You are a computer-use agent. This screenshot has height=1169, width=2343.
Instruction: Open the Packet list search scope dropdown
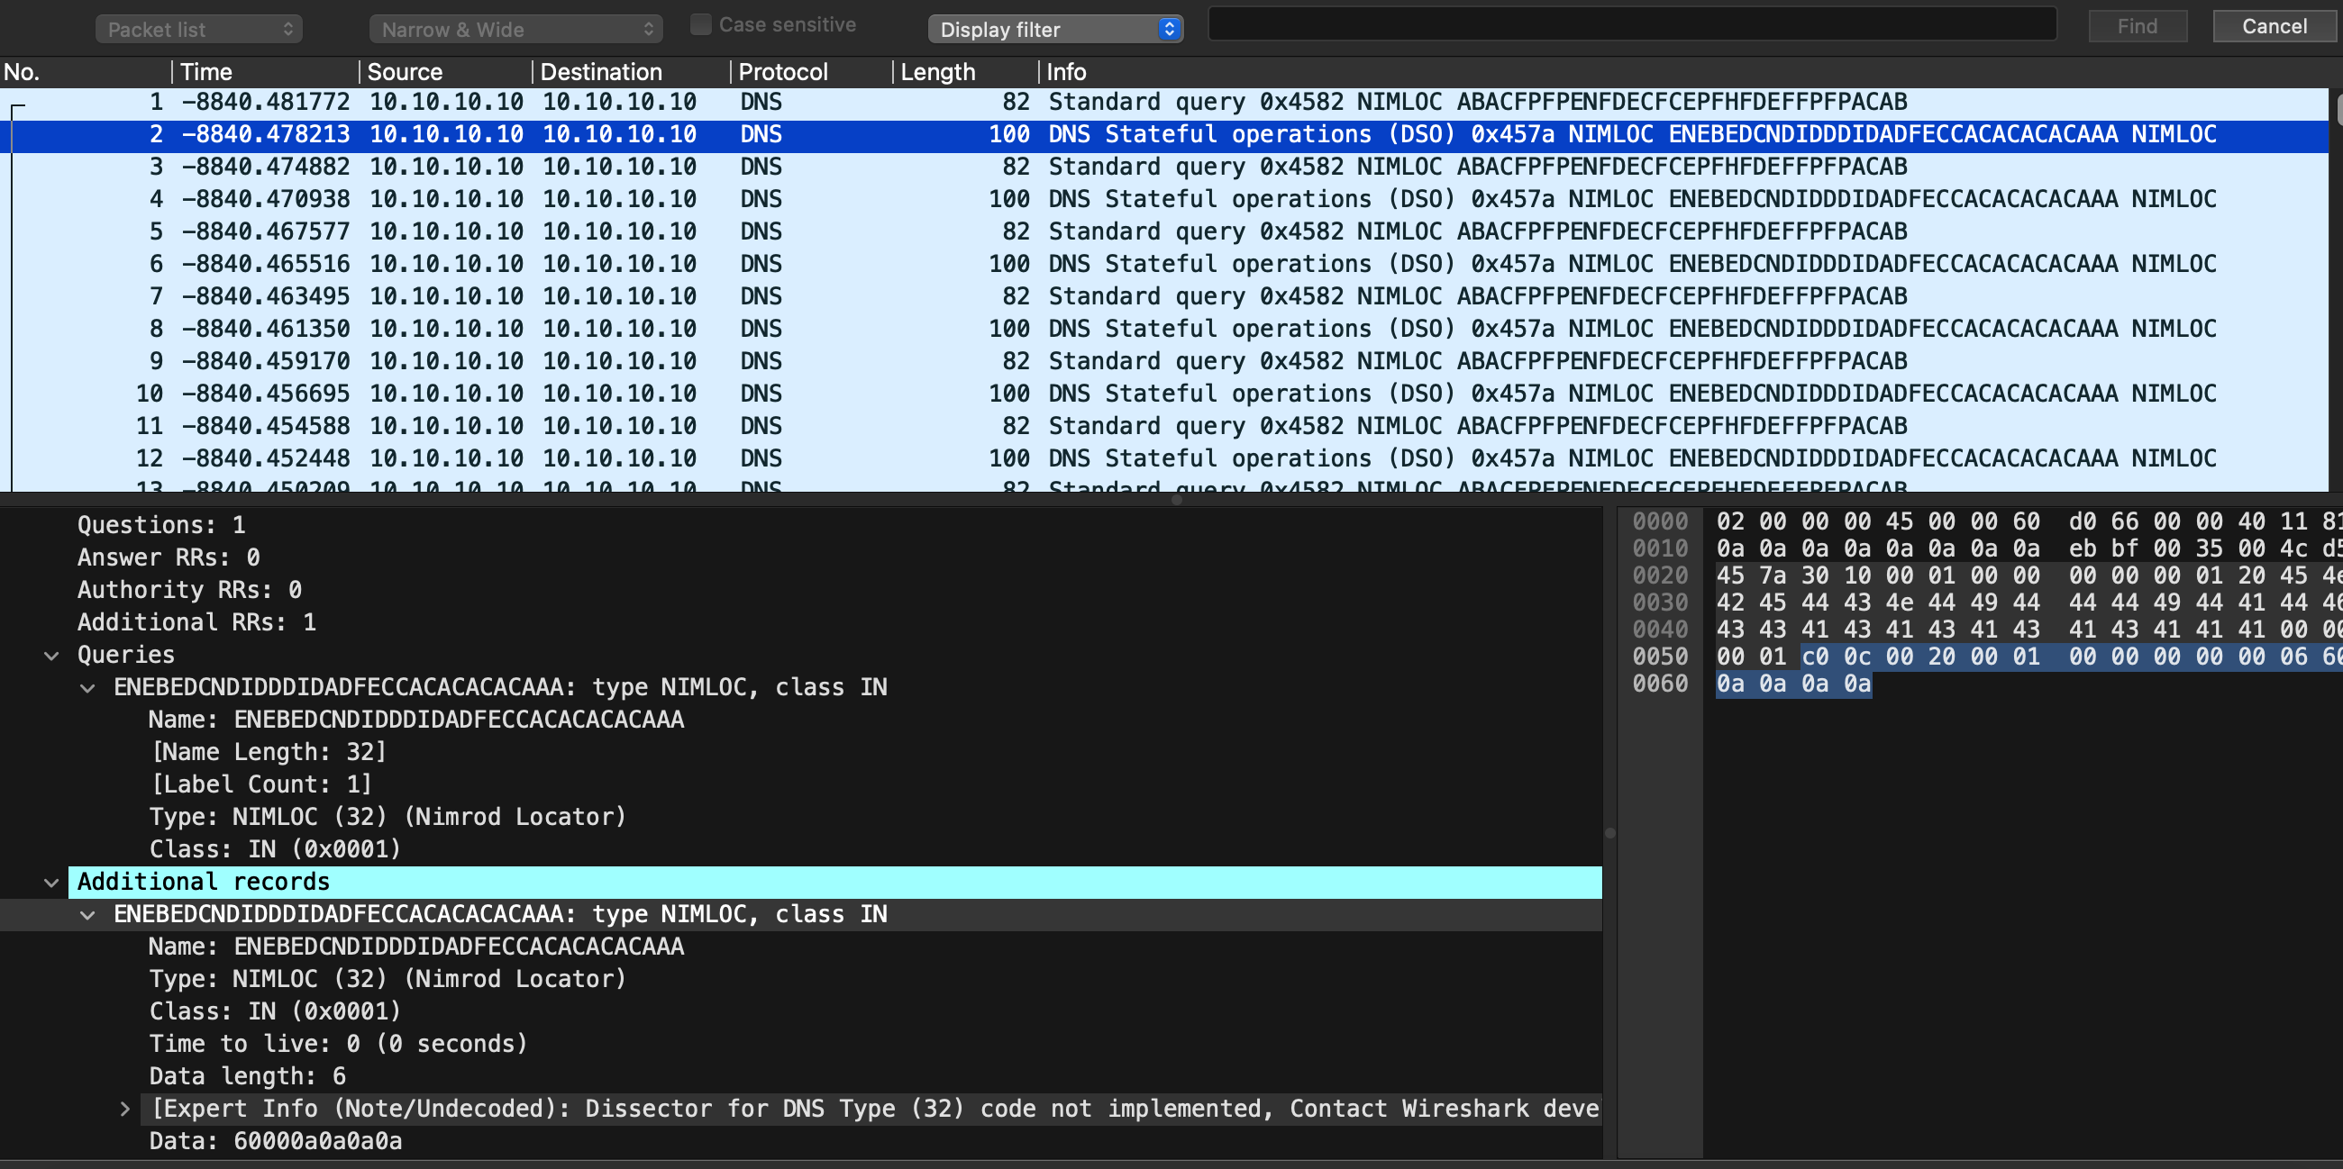click(198, 29)
